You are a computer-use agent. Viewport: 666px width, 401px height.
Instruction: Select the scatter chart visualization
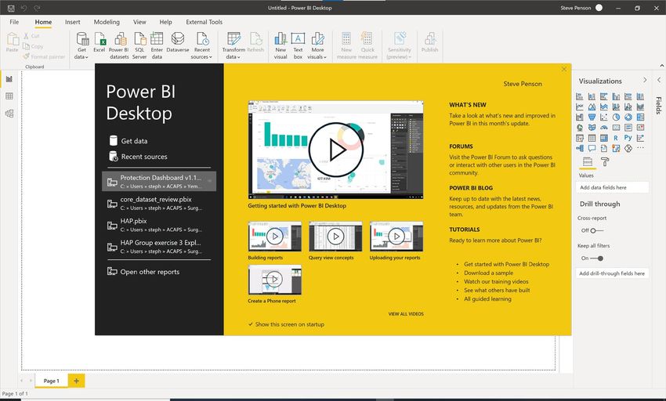tap(603, 117)
